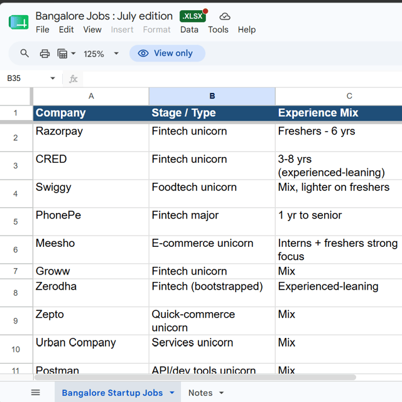Select the Fintech (bootstrapped) cell

212,293
